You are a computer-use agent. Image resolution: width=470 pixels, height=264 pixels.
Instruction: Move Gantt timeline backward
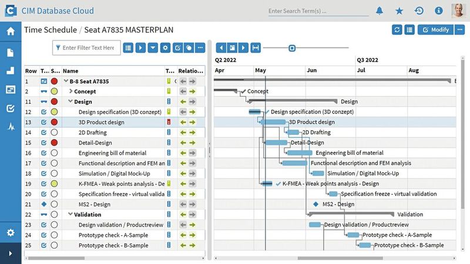tap(221, 48)
